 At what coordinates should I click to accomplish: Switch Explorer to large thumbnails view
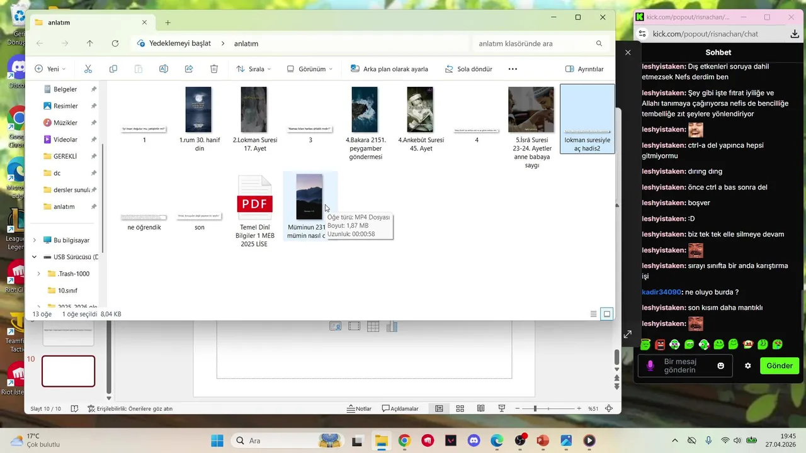[607, 314]
